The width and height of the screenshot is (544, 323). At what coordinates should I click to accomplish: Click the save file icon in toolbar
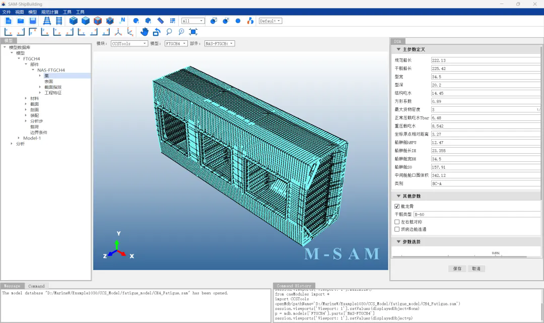coord(33,21)
